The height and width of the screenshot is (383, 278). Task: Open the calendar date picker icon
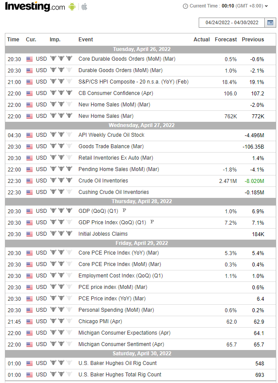[270, 22]
